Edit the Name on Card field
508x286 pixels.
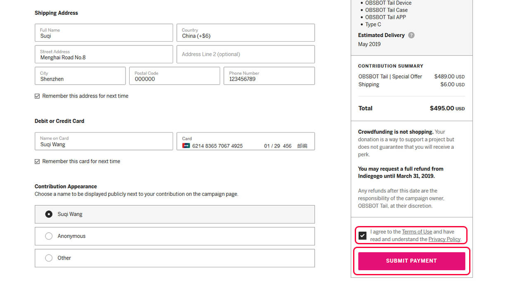pos(104,142)
